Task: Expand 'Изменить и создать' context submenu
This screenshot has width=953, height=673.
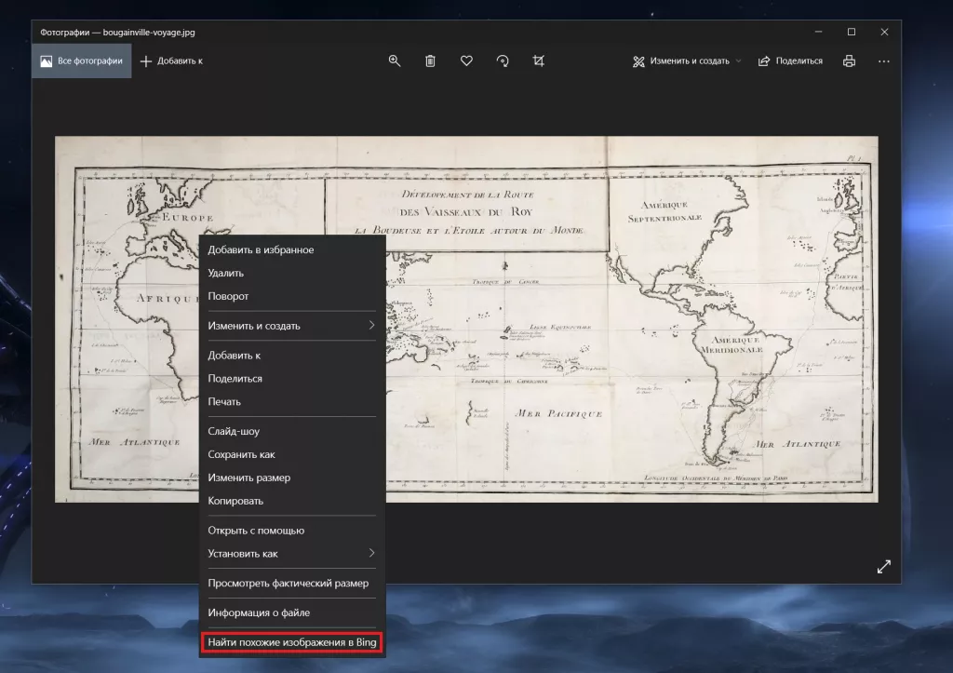Action: (291, 326)
